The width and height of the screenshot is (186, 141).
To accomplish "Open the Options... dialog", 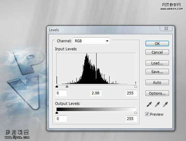I will click(x=157, y=93).
